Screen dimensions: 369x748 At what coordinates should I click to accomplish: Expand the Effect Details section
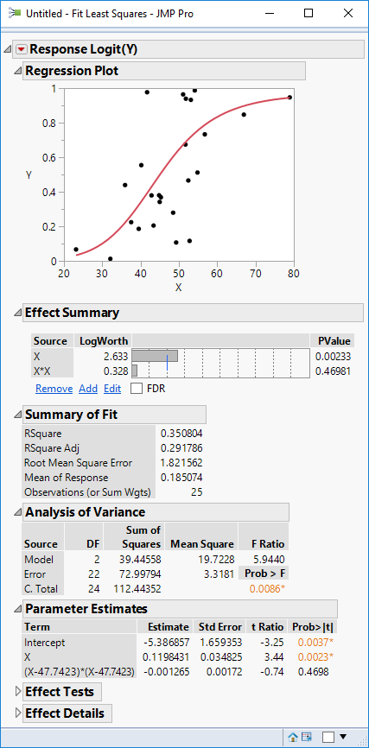pyautogui.click(x=19, y=713)
